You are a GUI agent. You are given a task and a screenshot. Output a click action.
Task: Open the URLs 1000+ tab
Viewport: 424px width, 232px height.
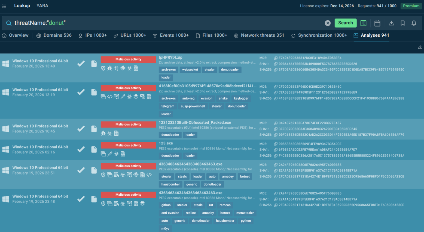[x=130, y=35]
